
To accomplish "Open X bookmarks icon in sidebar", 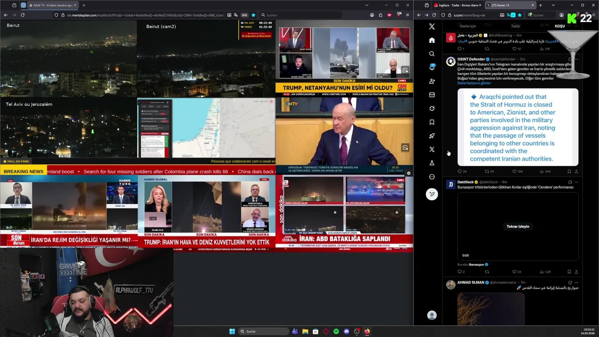I will 432,122.
